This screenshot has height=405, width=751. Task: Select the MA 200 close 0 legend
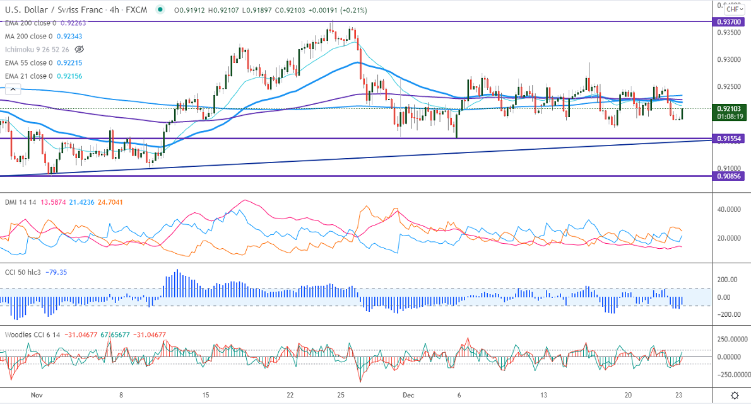[x=29, y=37]
